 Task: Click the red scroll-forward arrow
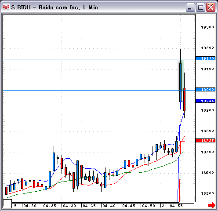(212, 205)
